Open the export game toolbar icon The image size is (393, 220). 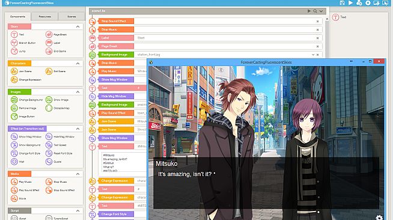(376, 3)
